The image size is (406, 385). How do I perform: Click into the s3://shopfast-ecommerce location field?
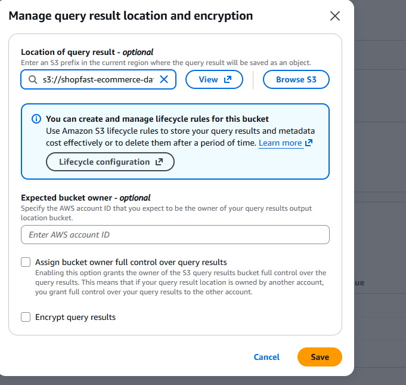pos(98,79)
